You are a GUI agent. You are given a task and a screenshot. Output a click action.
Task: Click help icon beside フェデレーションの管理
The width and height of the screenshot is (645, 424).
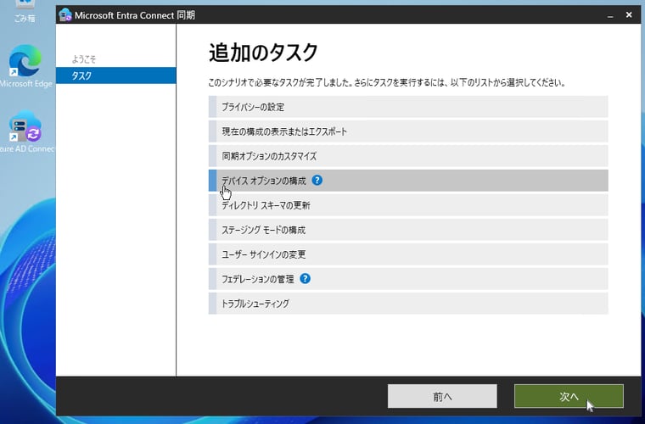click(305, 279)
